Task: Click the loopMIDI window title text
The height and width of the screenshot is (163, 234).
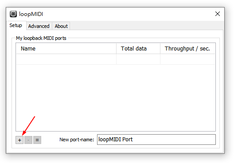Action: tap(31, 14)
